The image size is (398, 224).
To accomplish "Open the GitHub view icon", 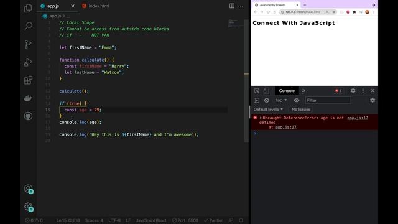I will pyautogui.click(x=28, y=116).
